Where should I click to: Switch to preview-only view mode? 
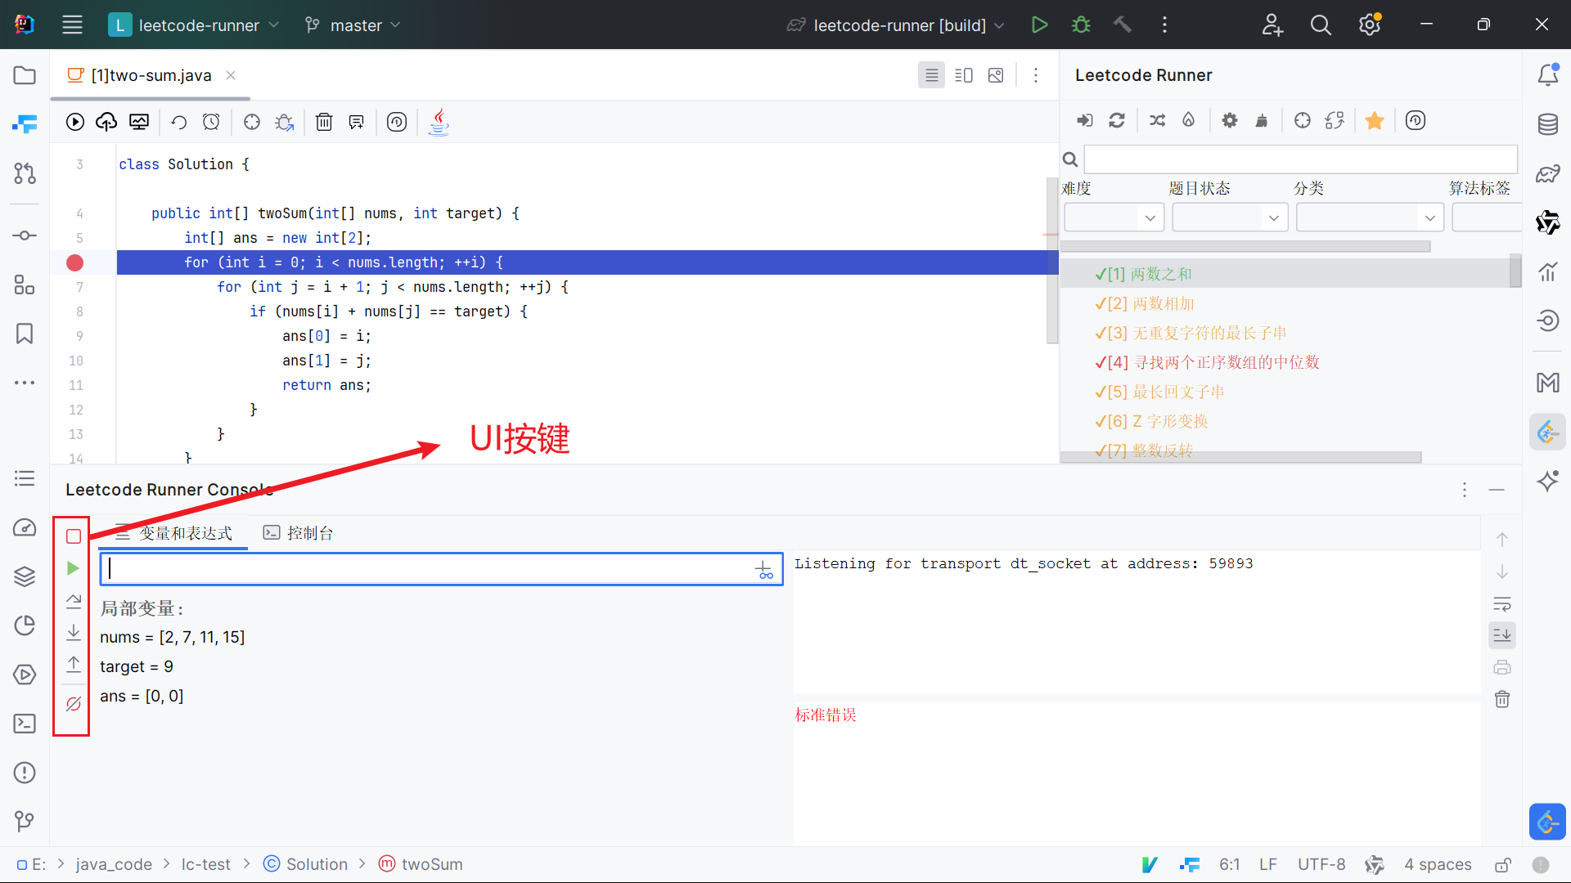pyautogui.click(x=996, y=75)
